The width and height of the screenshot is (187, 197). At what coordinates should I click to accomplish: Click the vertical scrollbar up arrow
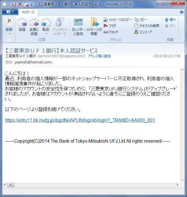click(x=182, y=70)
